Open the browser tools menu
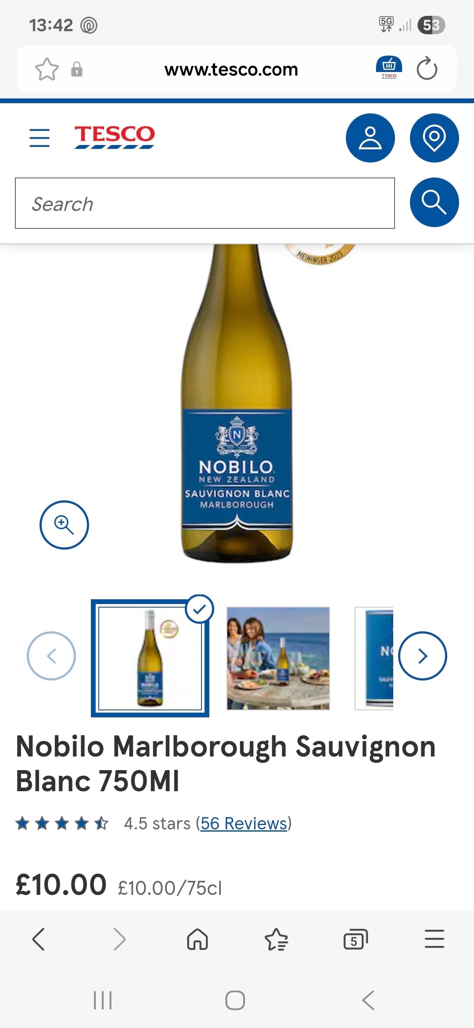Viewport: 474px width, 1028px height. (434, 939)
